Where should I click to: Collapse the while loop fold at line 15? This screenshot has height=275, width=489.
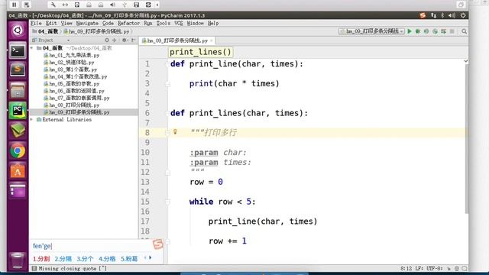167,202
